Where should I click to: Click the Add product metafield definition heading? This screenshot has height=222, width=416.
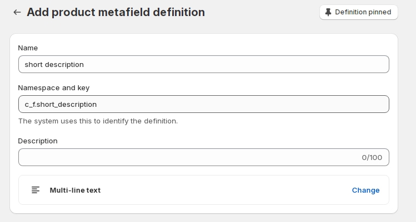(116, 12)
